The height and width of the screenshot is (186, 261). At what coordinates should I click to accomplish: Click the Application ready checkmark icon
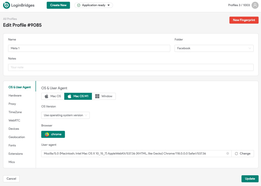click(x=78, y=5)
